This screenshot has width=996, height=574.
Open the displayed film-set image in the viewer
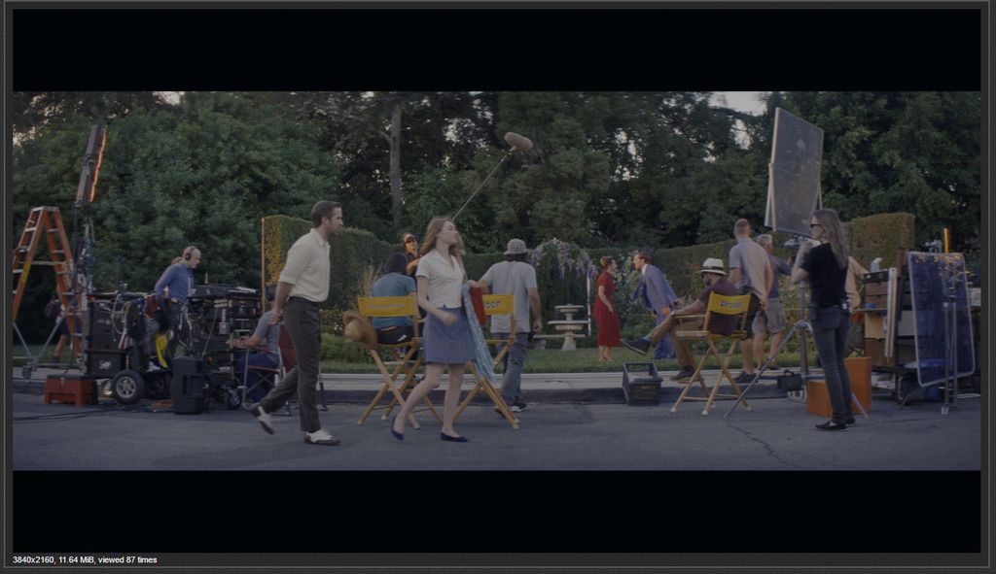coord(496,281)
